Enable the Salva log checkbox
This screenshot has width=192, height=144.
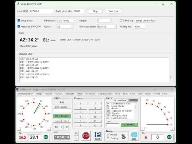[x=121, y=20]
